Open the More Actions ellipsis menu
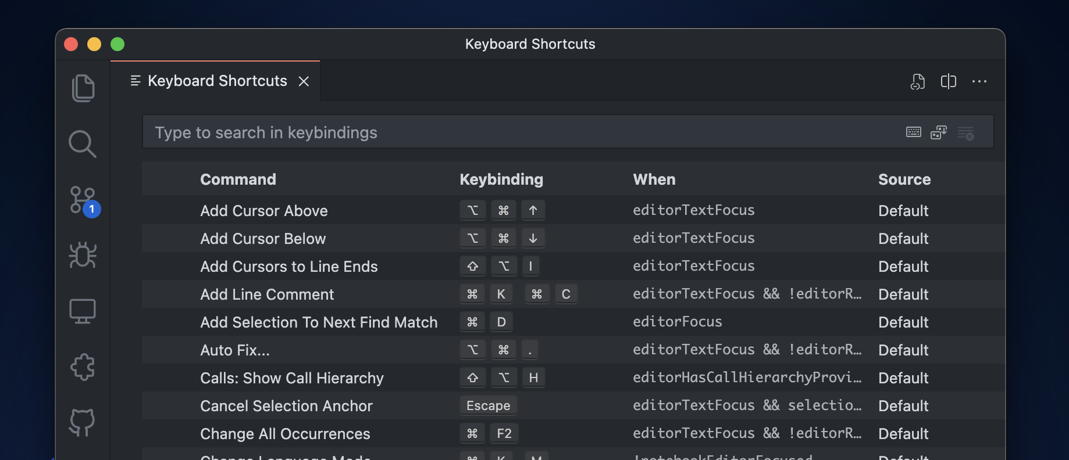The image size is (1069, 460). coord(979,82)
